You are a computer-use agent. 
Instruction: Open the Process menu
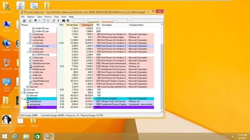tap(48, 17)
